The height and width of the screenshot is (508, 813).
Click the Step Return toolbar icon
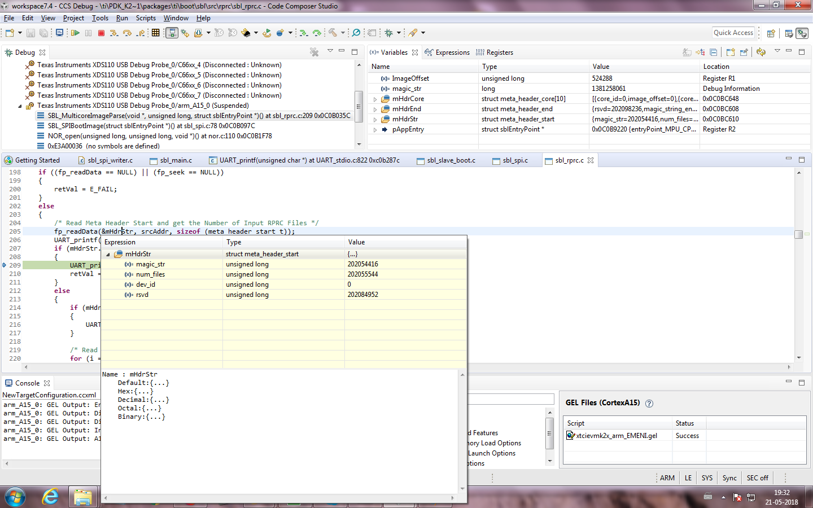click(x=141, y=33)
